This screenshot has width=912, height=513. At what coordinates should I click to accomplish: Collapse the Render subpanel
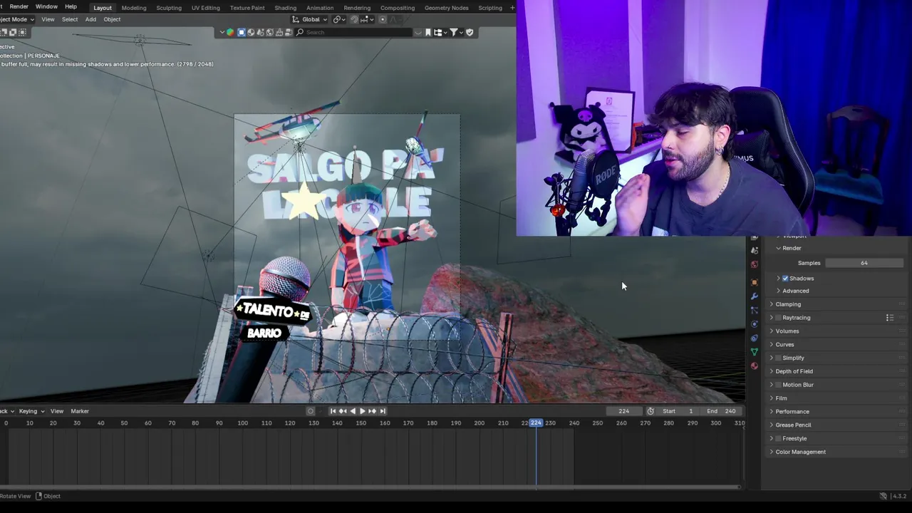pos(792,248)
